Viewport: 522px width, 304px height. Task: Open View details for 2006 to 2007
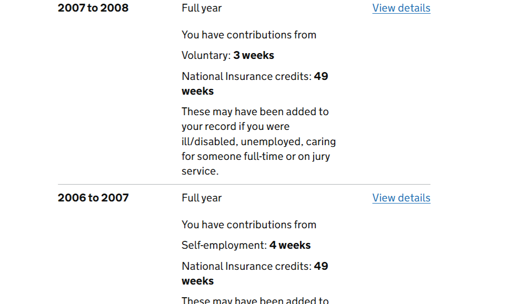[x=401, y=198]
